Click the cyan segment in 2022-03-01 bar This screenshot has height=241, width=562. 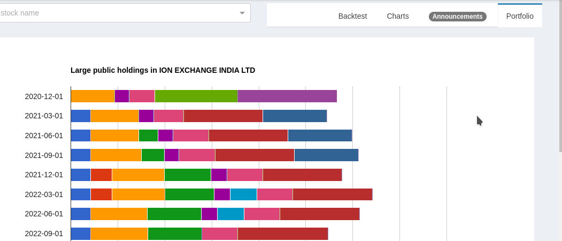pos(244,194)
